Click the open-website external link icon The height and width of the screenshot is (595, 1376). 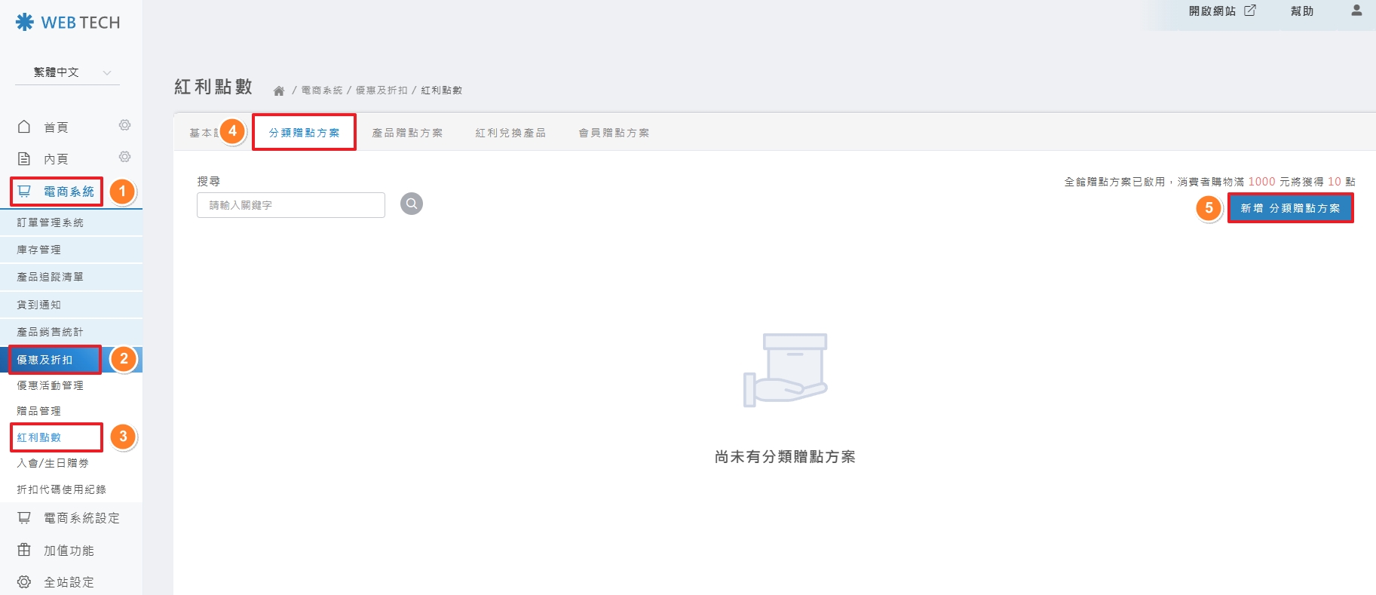1250,11
